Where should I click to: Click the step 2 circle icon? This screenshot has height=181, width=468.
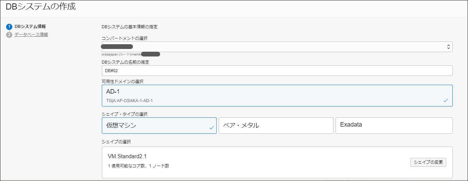click(9, 35)
